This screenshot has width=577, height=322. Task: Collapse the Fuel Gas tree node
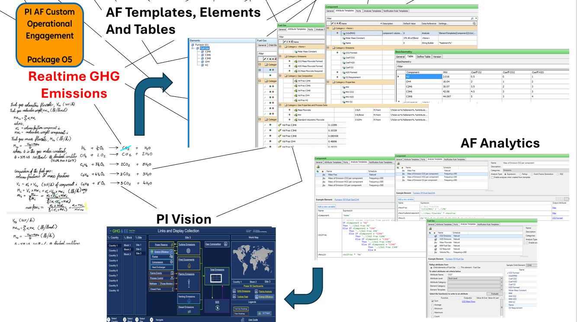click(x=192, y=48)
